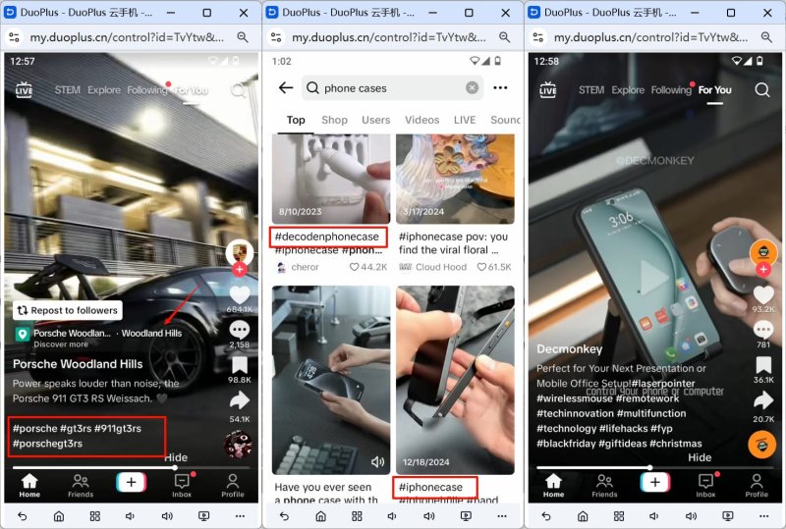Screen dimensions: 786x529
Task: Tap create plus button in left window
Action: [x=132, y=483]
